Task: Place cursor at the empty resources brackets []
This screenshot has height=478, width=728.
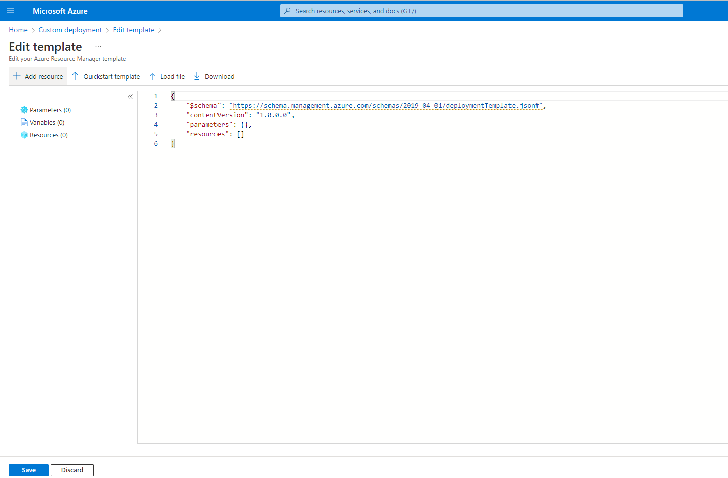Action: click(x=241, y=134)
